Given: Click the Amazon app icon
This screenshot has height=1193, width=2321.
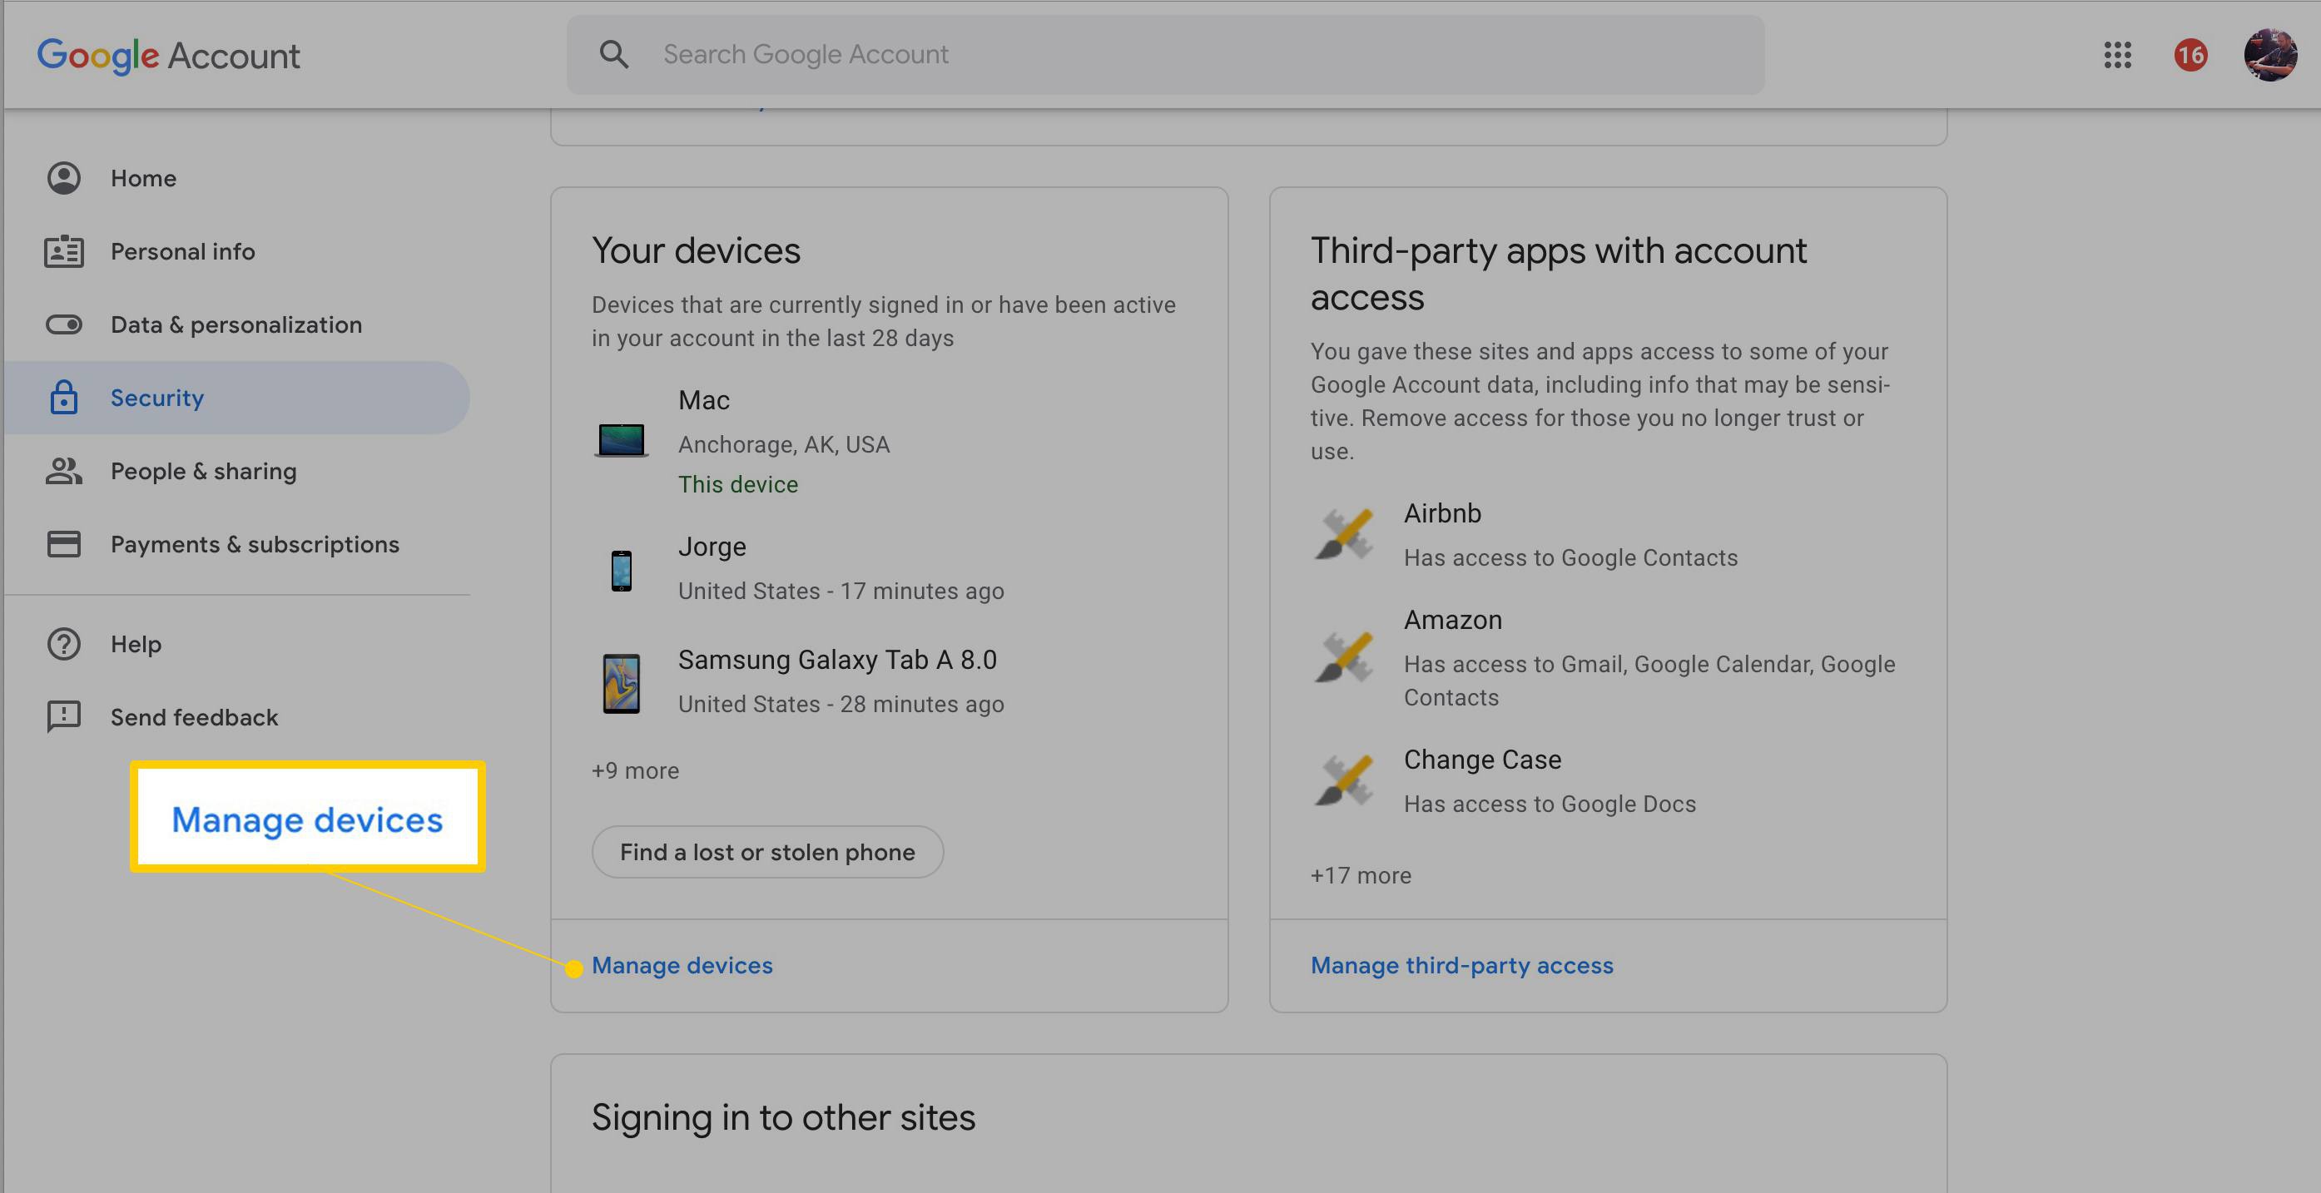Looking at the screenshot, I should coord(1343,658).
